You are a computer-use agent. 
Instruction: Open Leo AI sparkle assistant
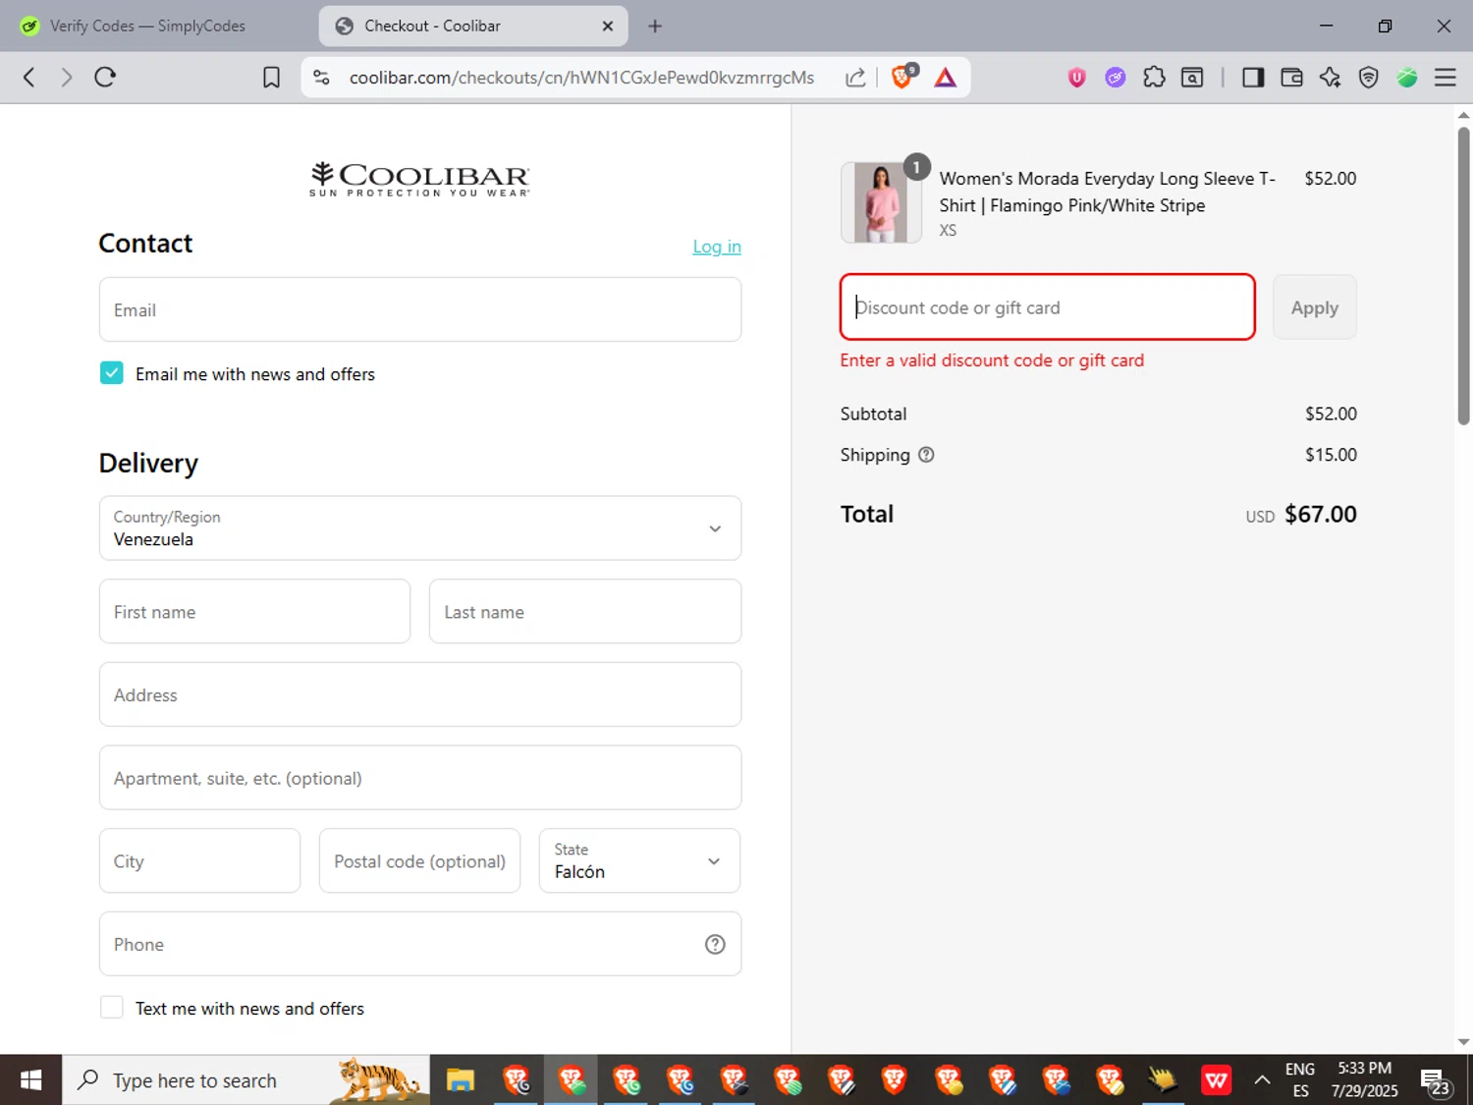1330,78
